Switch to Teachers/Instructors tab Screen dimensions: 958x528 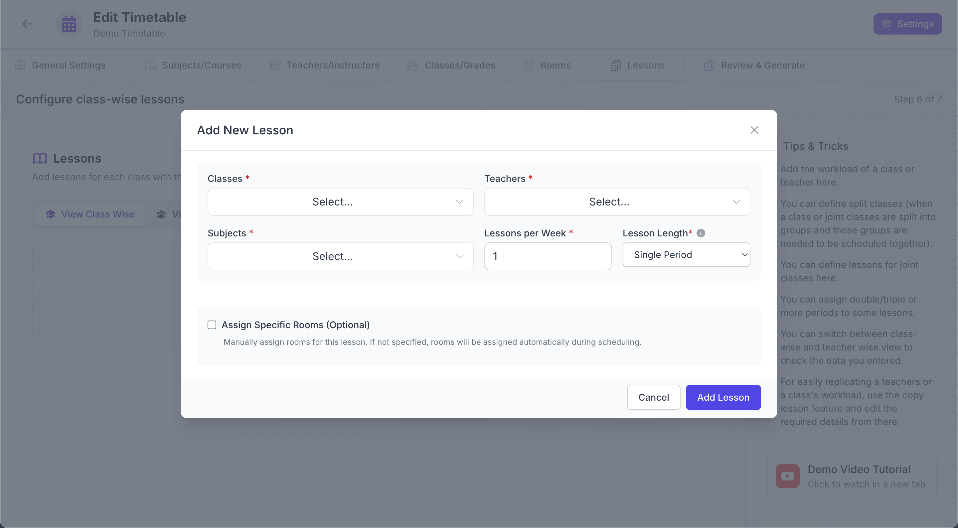point(324,66)
